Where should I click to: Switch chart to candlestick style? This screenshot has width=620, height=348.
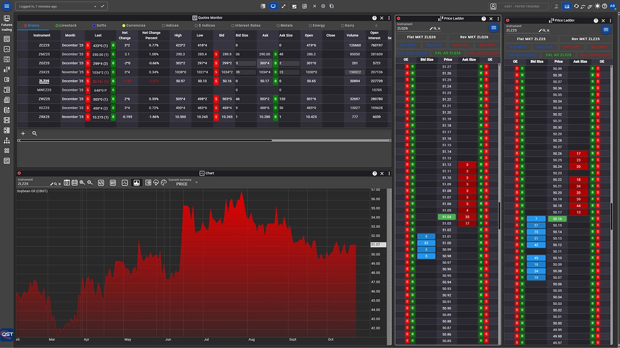tap(113, 183)
